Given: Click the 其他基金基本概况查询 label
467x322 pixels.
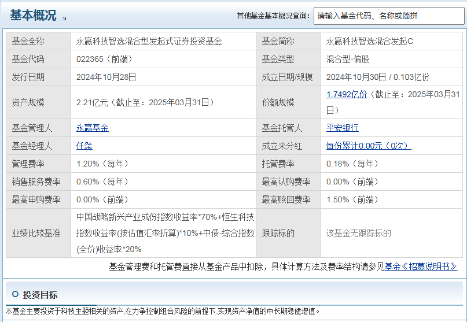Looking at the screenshot, I should click(273, 16).
